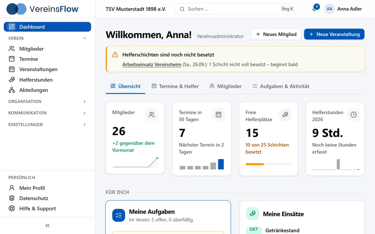Click the Strg K shortcut badge
The height and width of the screenshot is (234, 375).
click(x=287, y=9)
